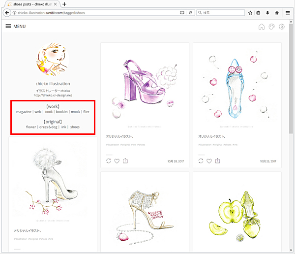Open a new tab with the plus button
295x254 pixels.
click(x=64, y=4)
